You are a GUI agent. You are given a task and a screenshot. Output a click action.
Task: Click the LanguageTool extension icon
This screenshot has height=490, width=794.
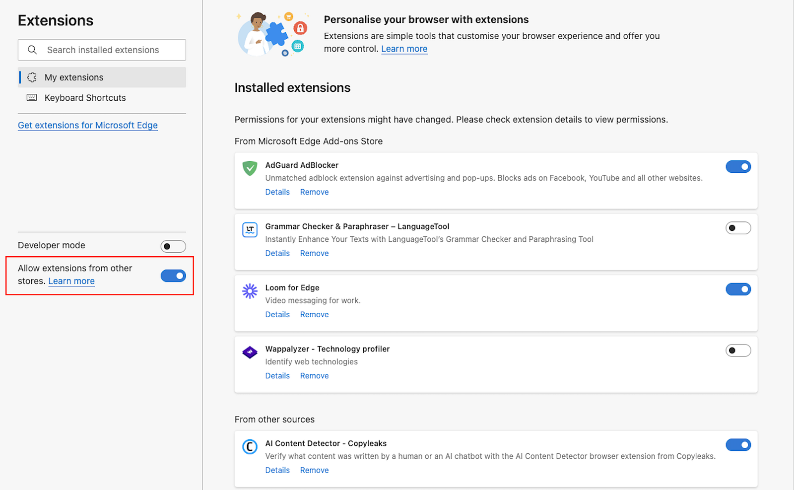(x=250, y=229)
